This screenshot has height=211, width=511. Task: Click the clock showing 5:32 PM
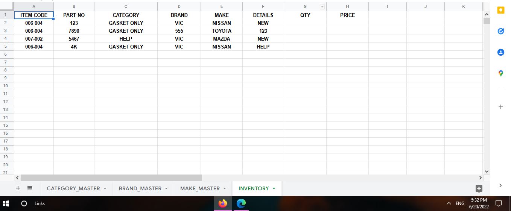tap(479, 200)
